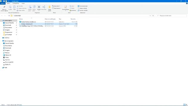The image size is (188, 106).
Task: Open the Novo item dropdown
Action: pyautogui.click(x=56, y=6)
